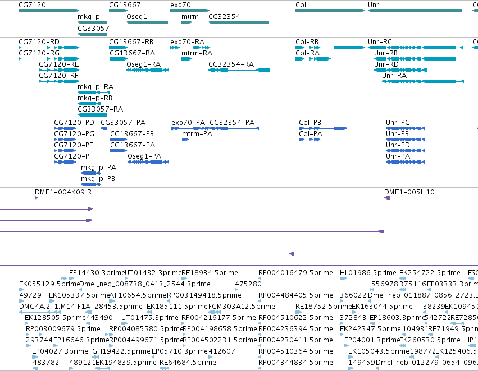Screen dimensions: 478x371
Task: Open the Unr-PC protein feature
Action: [405, 128]
